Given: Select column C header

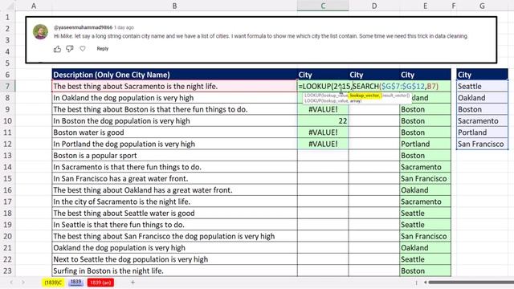Looking at the screenshot, I should (323, 6).
